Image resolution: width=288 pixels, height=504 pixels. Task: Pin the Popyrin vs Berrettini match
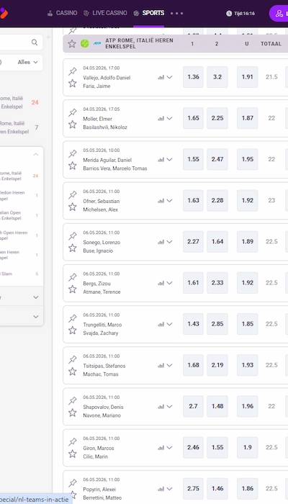pyautogui.click(x=73, y=483)
